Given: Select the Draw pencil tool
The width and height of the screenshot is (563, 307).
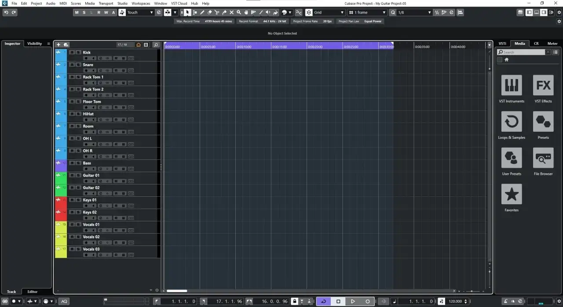Looking at the screenshot, I should click(x=202, y=12).
